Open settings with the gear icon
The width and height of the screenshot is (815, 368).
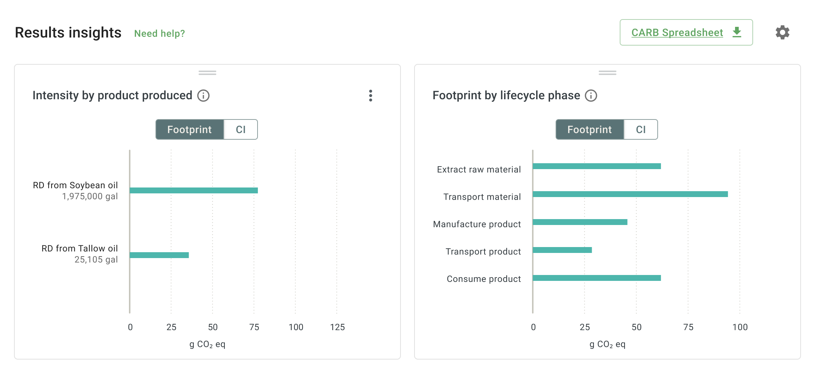coord(782,33)
